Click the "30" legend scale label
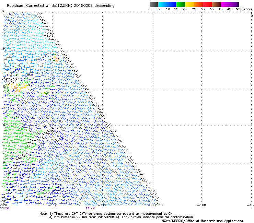The image size is (254, 223). click(x=203, y=9)
